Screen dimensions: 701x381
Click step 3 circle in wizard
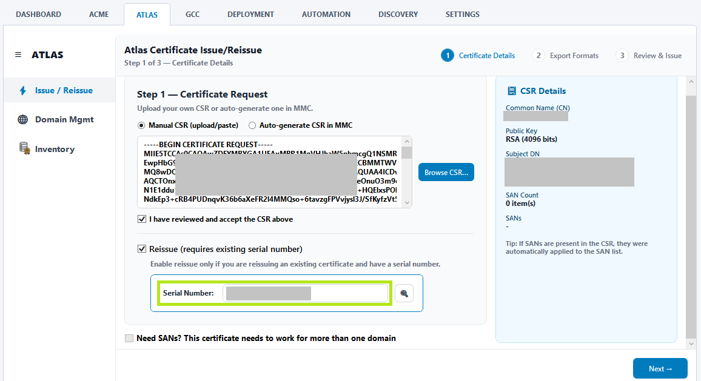click(x=622, y=55)
